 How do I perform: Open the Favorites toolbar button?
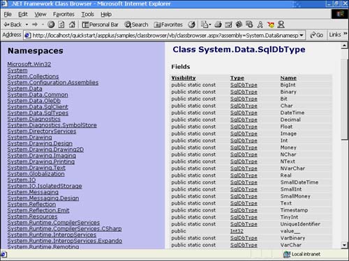[x=168, y=24]
